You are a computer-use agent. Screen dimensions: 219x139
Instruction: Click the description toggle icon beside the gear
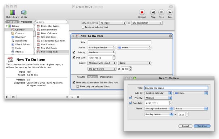point(13,97)
